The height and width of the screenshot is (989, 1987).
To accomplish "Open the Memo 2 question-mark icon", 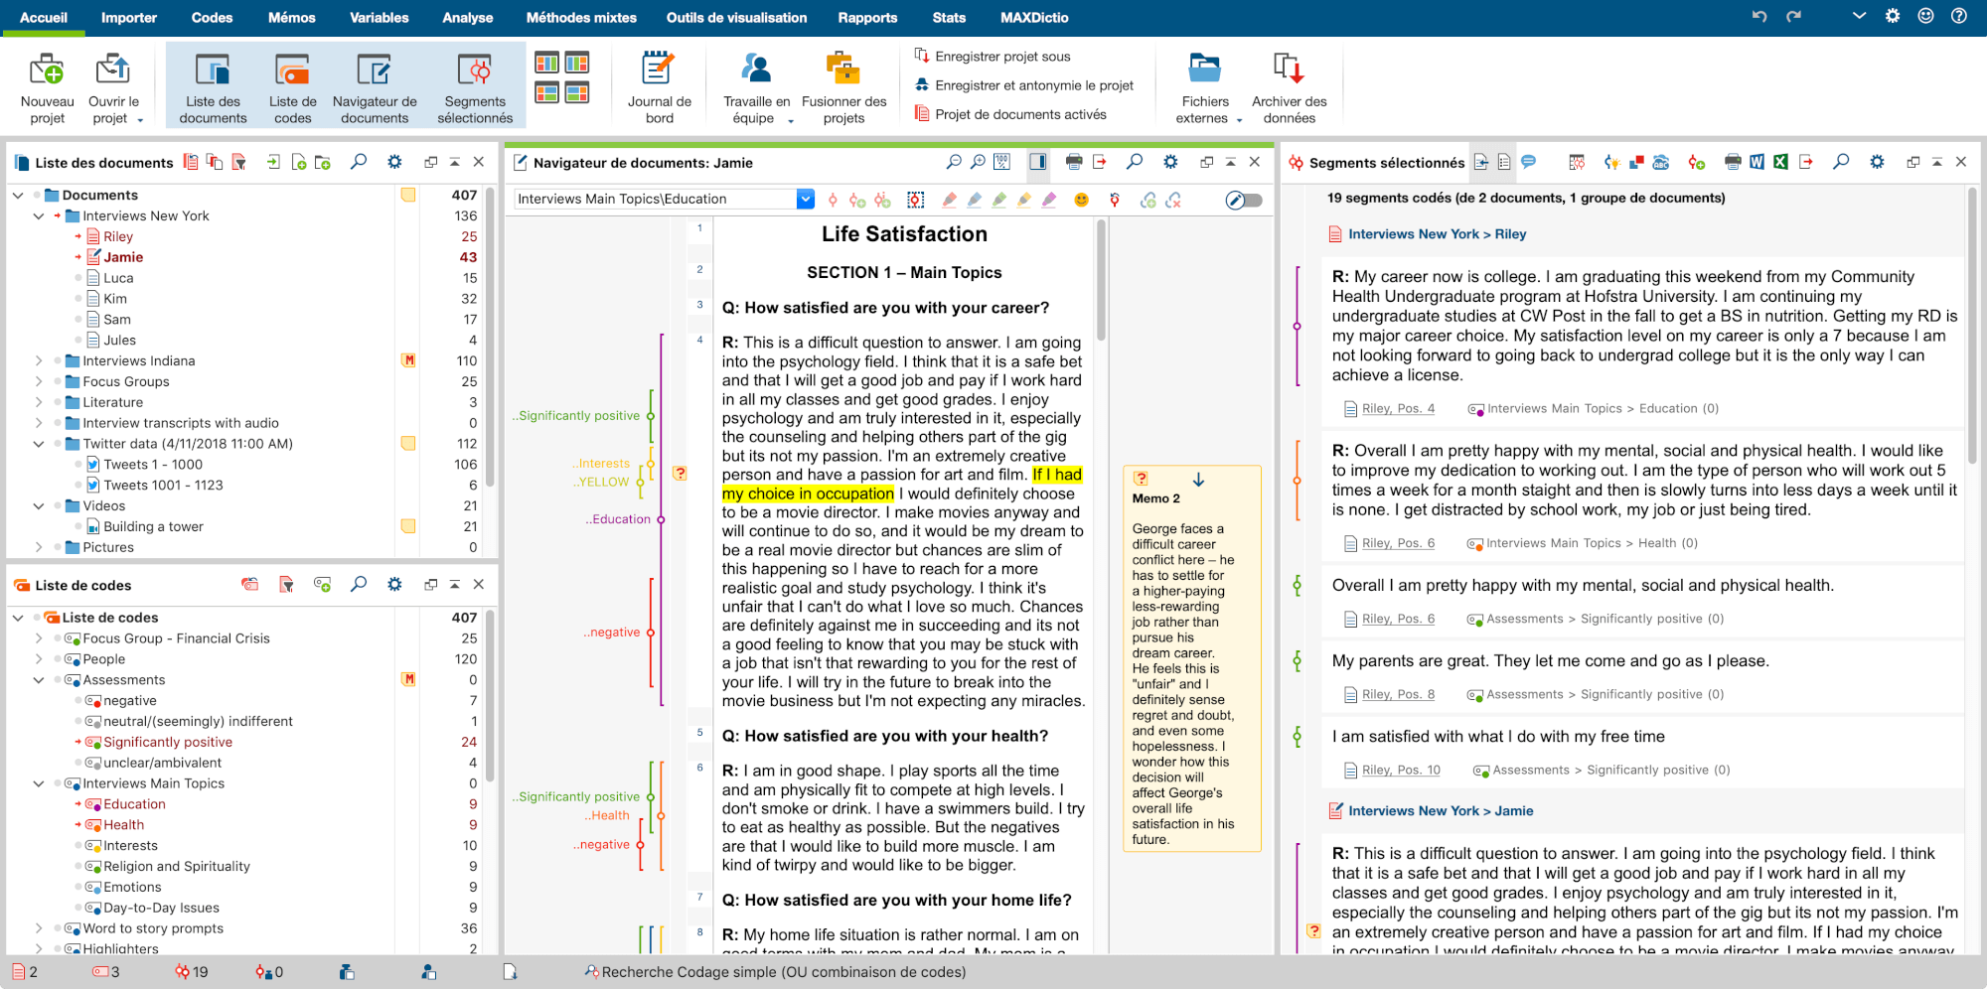I will (1141, 479).
